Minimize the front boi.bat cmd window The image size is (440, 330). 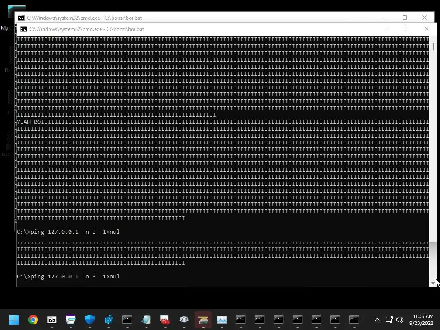click(x=388, y=29)
